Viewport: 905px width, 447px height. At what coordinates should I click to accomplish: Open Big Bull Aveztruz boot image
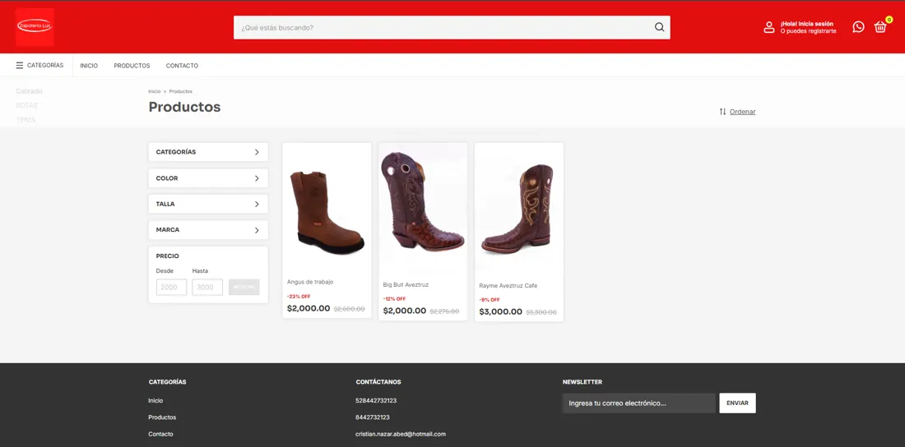click(x=423, y=200)
